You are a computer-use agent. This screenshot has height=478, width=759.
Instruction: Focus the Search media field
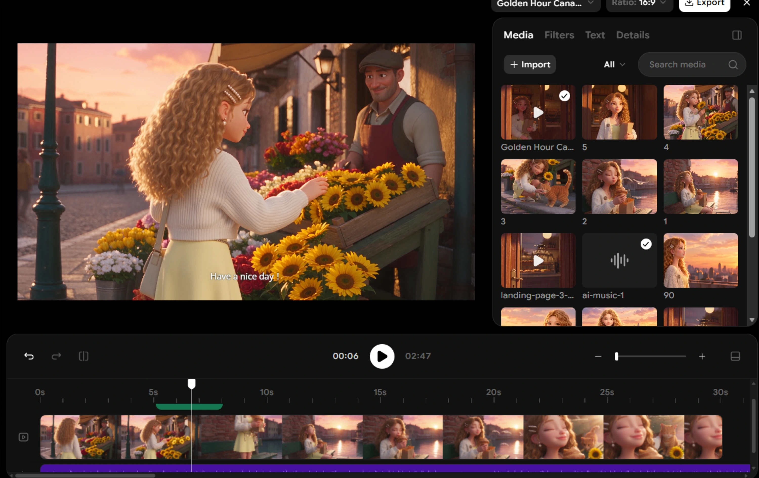click(692, 64)
